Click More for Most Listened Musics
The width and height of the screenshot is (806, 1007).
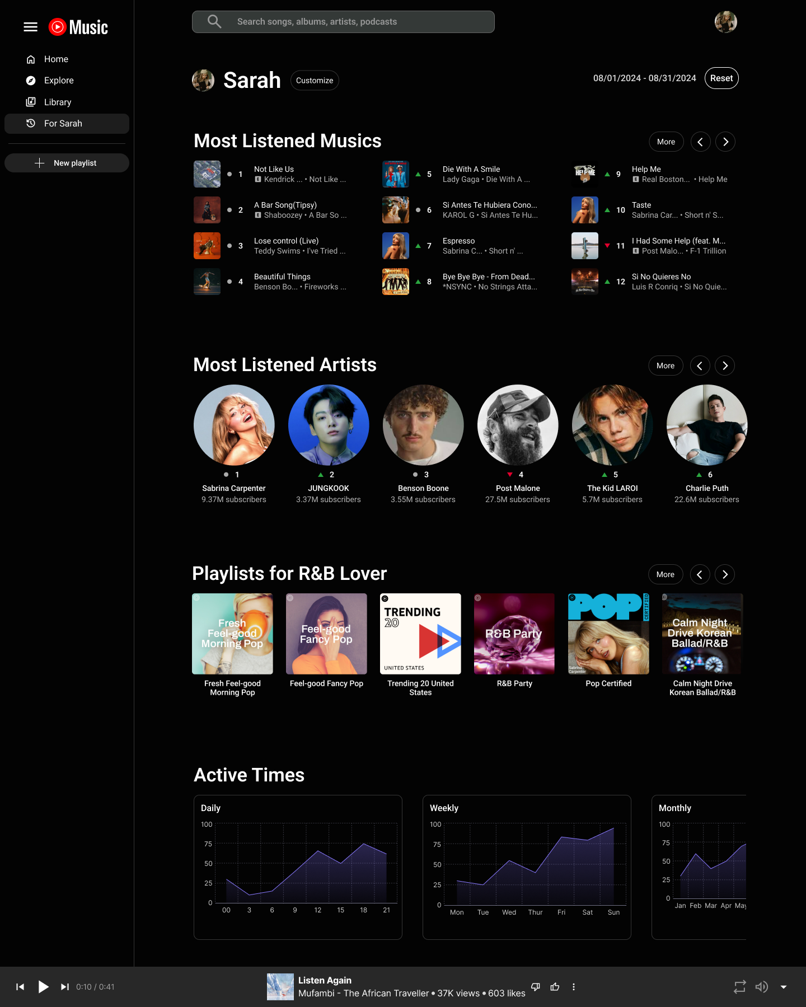click(x=666, y=142)
